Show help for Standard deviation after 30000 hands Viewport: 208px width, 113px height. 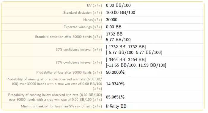pyautogui.click(x=97, y=37)
